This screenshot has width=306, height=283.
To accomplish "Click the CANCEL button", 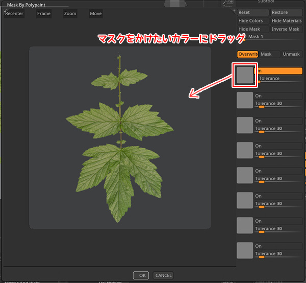I will click(163, 275).
